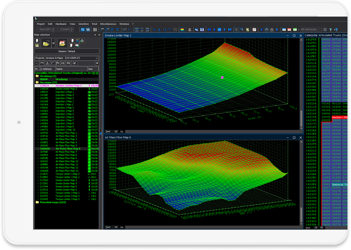Switch Smoke Limiter Map 1 to 2d tab
Viewport: 351px width, 250px height.
click(116, 132)
